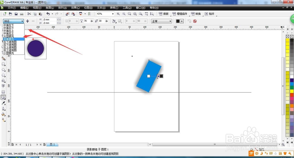This screenshot has height=158, width=294.
Task: Choose preset 平面左上 from list
Action: (14, 31)
